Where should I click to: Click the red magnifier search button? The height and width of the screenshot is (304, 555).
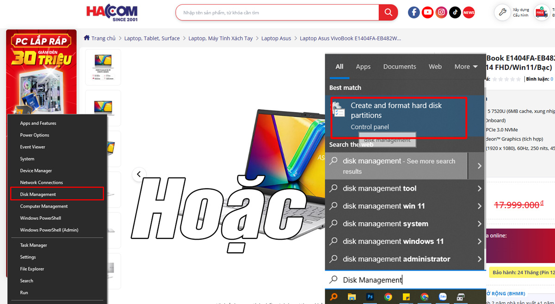tap(388, 12)
